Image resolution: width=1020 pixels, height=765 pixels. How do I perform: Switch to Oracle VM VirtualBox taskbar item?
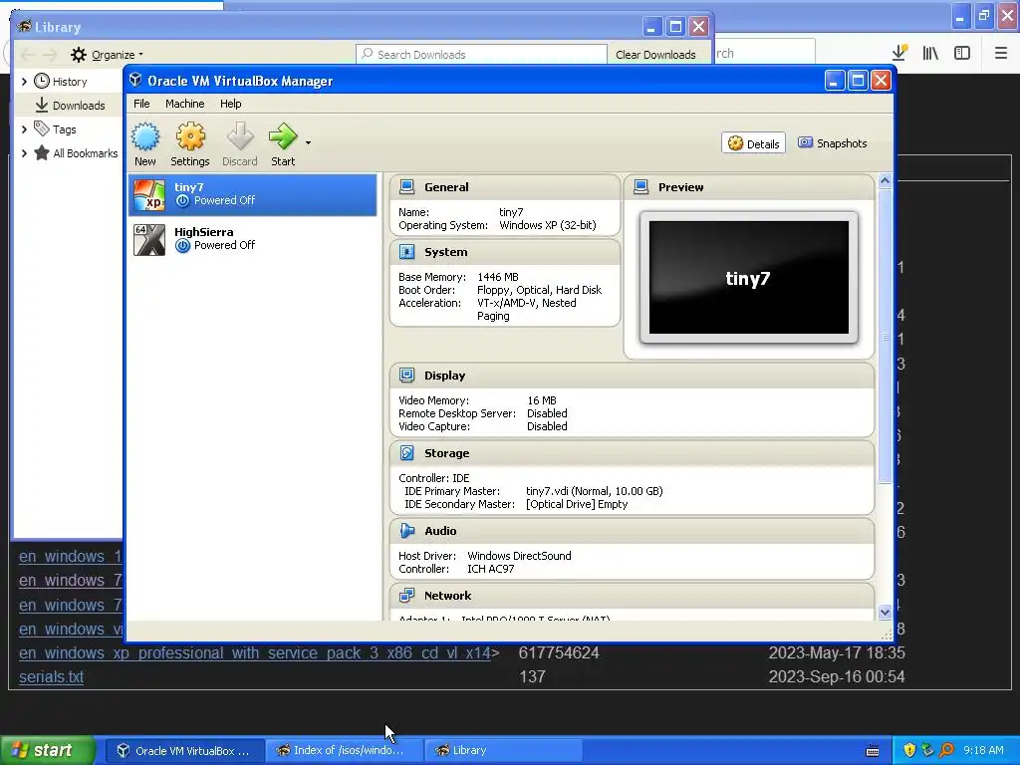[184, 751]
